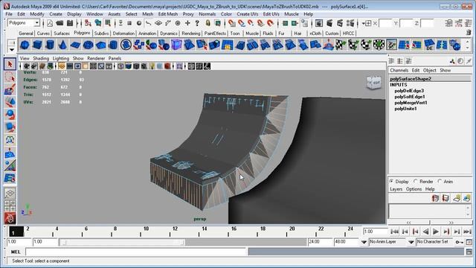Select the Lasso tool in toolbox
476x268 pixels.
(10, 77)
